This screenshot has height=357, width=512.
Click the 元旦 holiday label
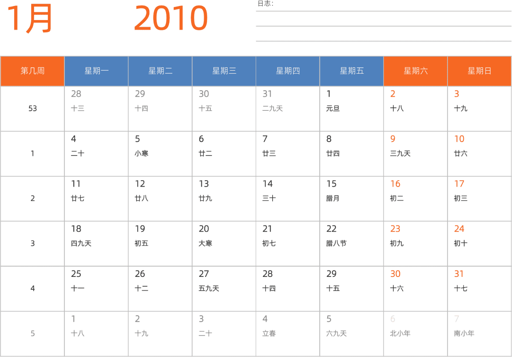(333, 109)
